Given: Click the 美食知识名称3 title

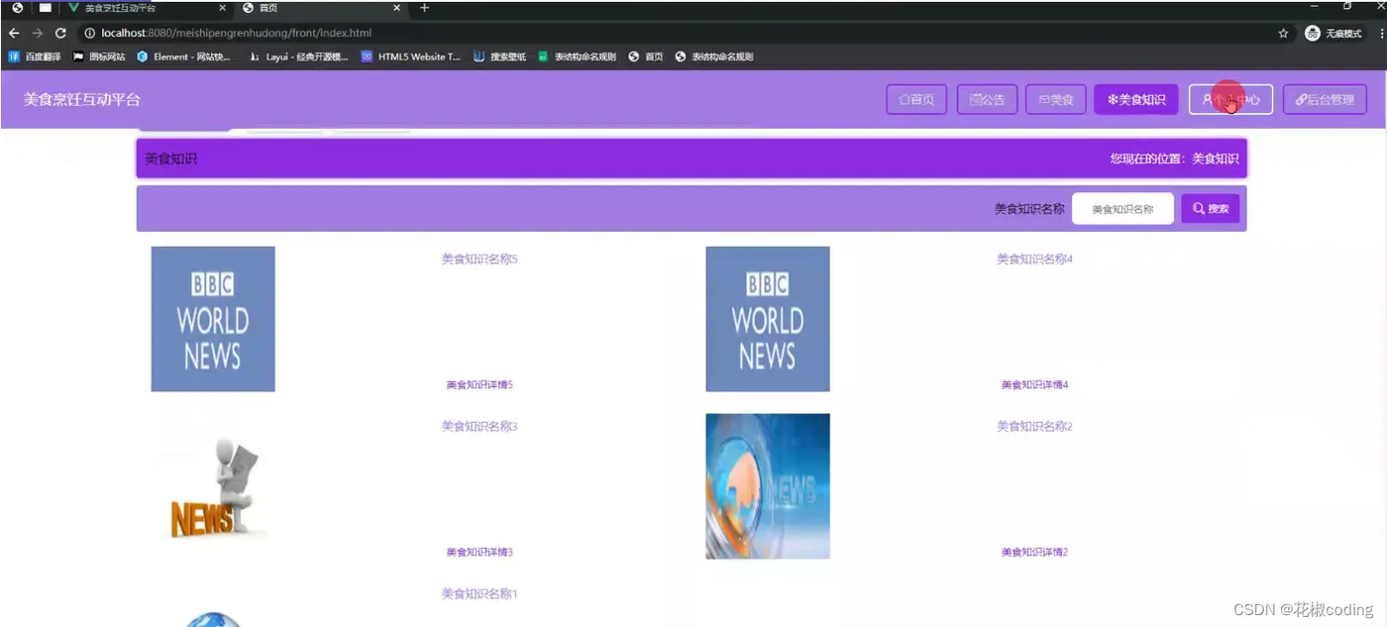Looking at the screenshot, I should pyautogui.click(x=480, y=427).
